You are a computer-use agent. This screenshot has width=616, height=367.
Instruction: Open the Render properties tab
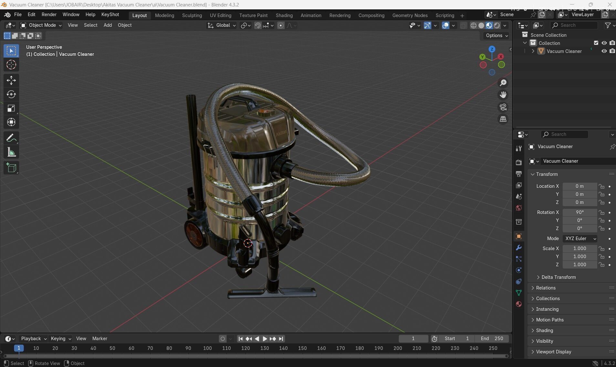(x=519, y=162)
